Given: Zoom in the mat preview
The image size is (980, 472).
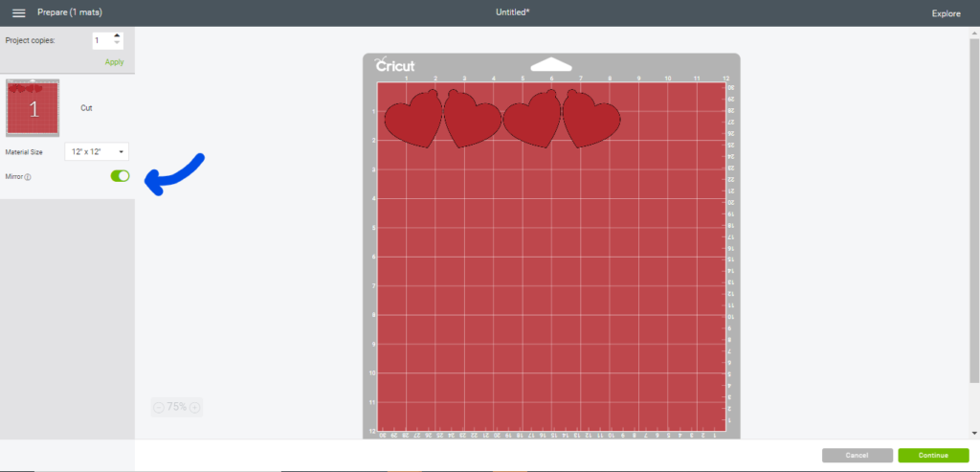Looking at the screenshot, I should click(195, 407).
